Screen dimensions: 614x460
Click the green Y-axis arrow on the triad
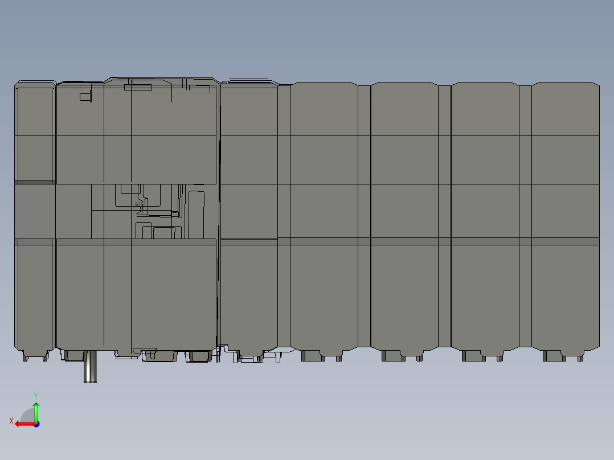coord(36,410)
